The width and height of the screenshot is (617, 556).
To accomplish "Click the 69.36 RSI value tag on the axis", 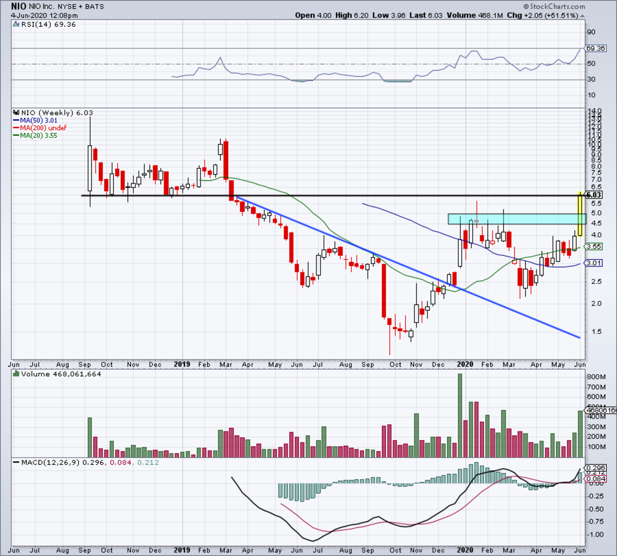I will click(595, 48).
